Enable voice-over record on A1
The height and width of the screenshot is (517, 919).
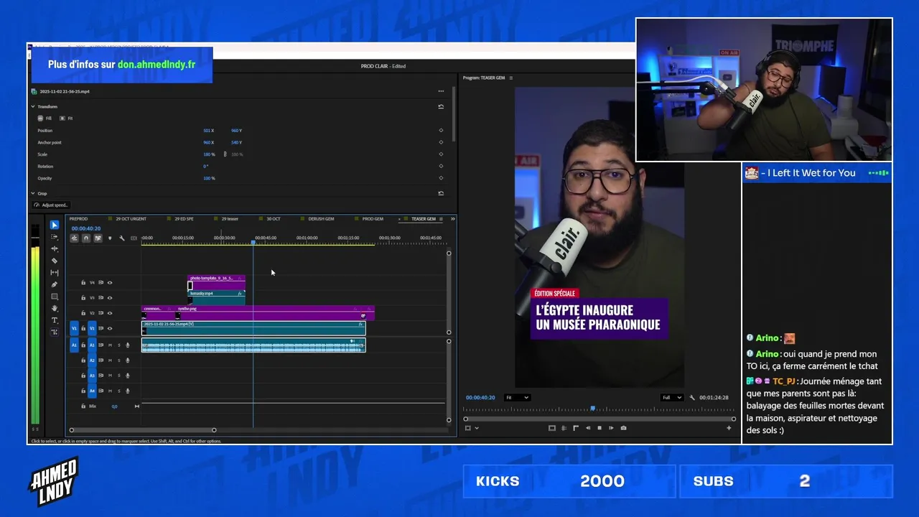pos(128,345)
